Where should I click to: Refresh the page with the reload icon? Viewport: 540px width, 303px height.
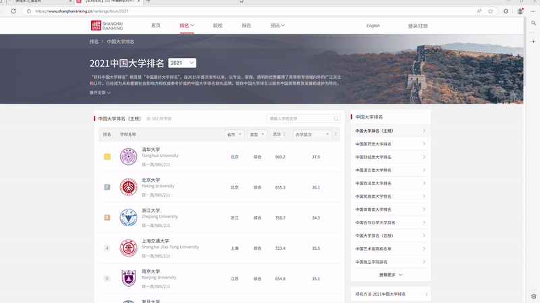click(13, 11)
